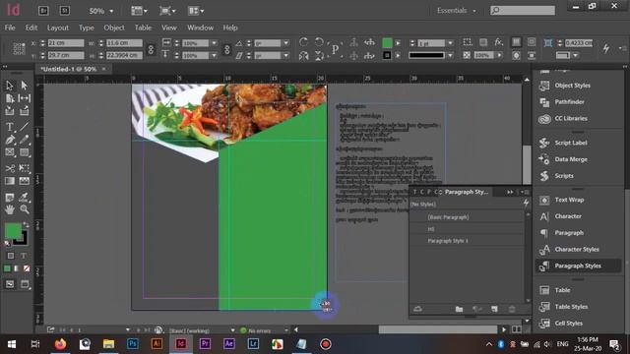The image size is (630, 354).
Task: Open the rotation angle dropdown
Action: point(286,43)
